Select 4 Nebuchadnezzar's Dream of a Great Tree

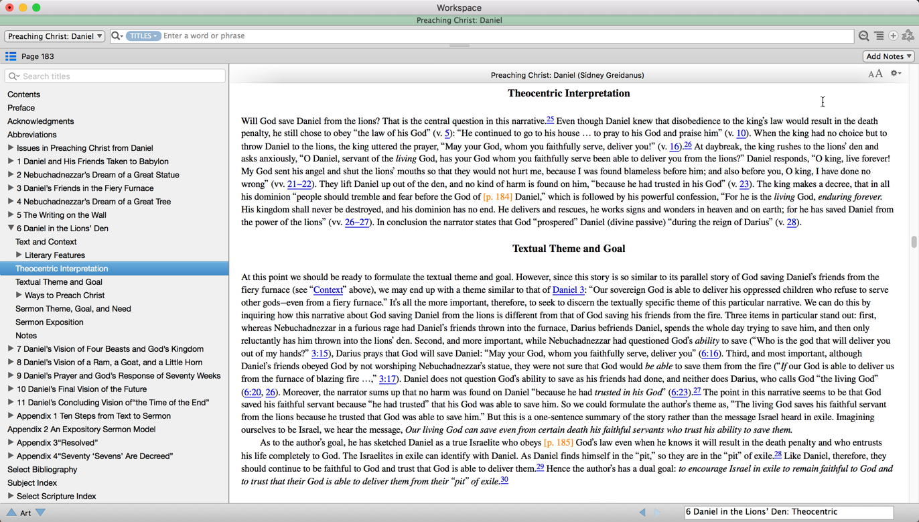[94, 202]
